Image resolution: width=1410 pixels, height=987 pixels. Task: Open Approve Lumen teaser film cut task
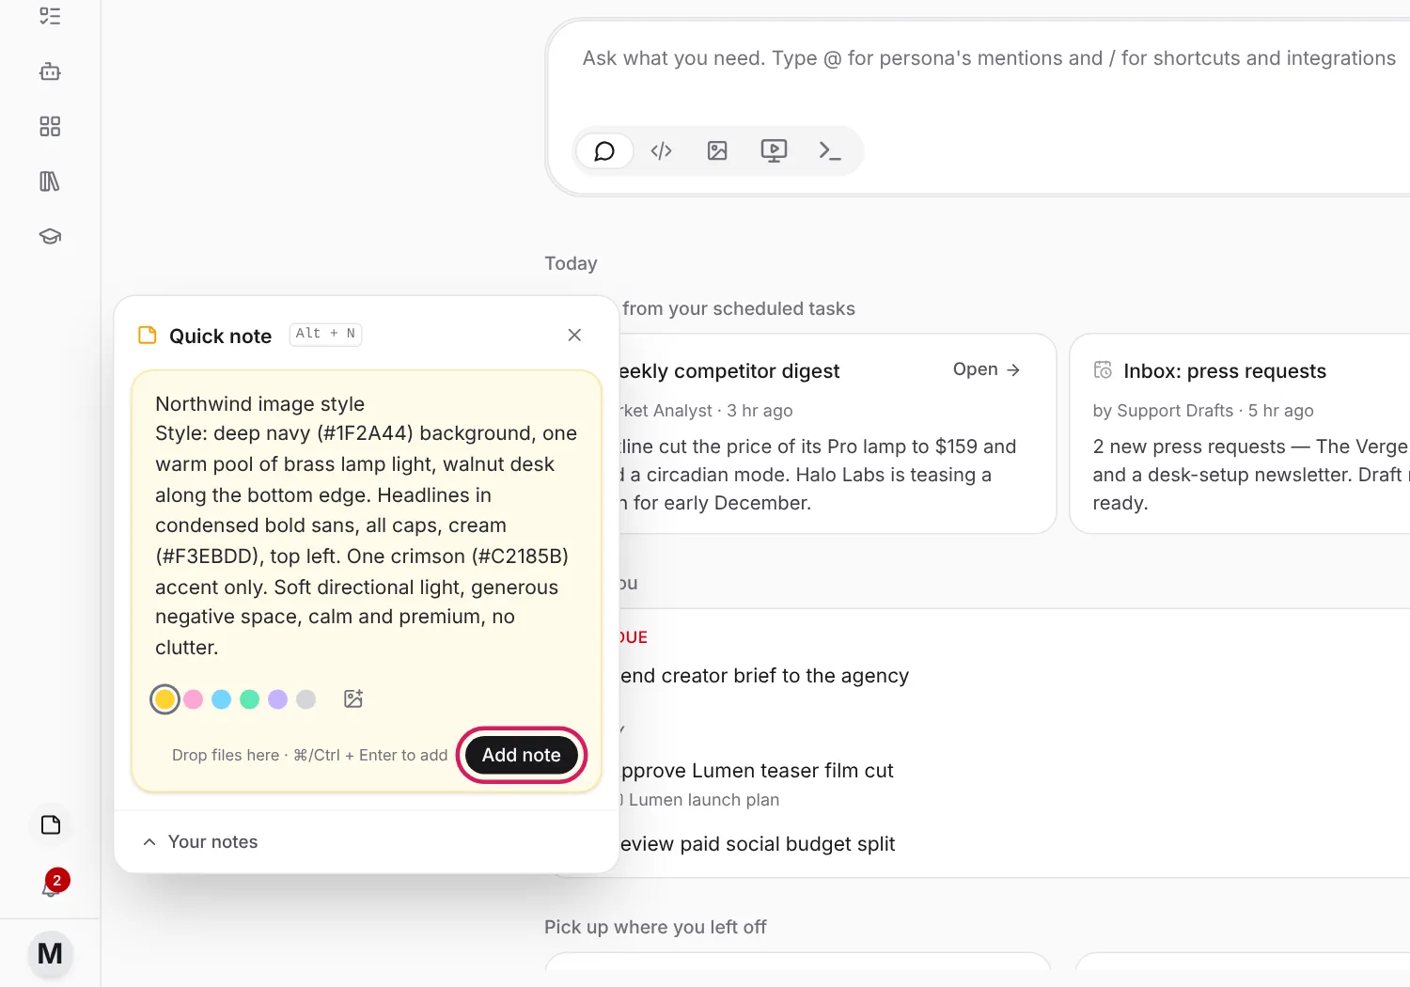[757, 771]
